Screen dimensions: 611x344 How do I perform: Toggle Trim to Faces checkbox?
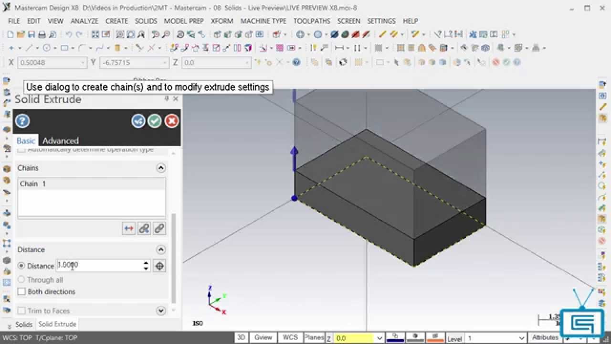pyautogui.click(x=21, y=311)
